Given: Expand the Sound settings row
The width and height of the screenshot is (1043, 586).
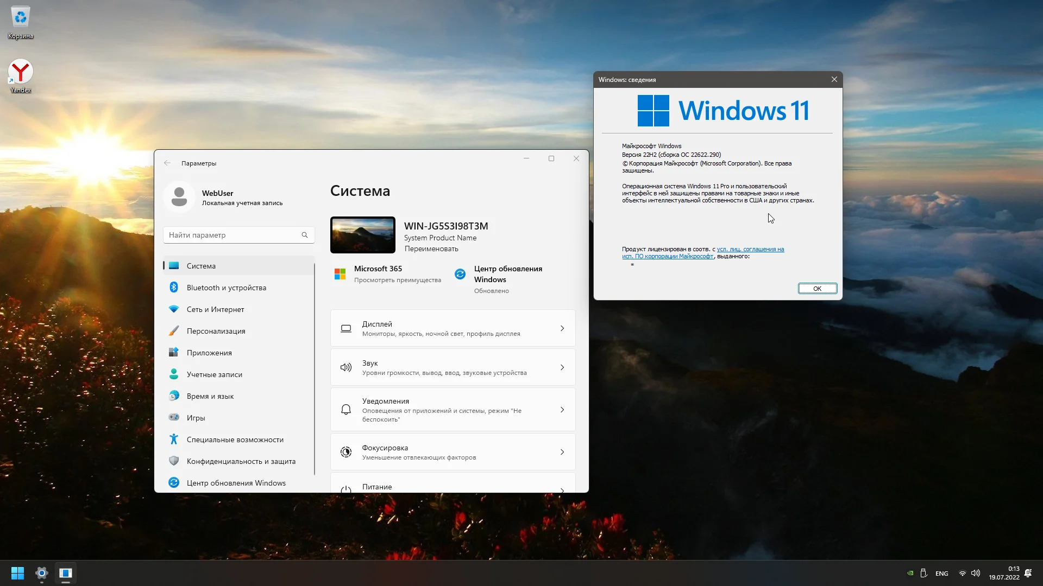Looking at the screenshot, I should [x=453, y=367].
